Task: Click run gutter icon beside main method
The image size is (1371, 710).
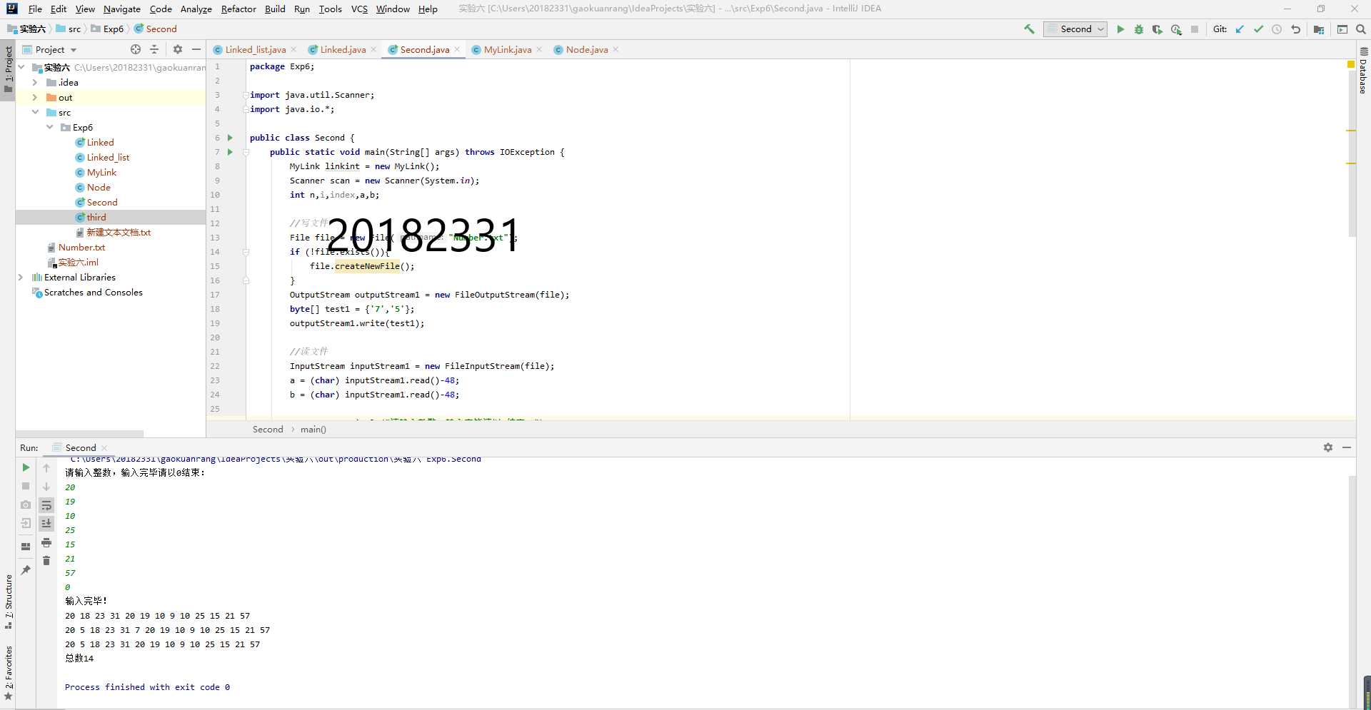Action: pos(230,152)
